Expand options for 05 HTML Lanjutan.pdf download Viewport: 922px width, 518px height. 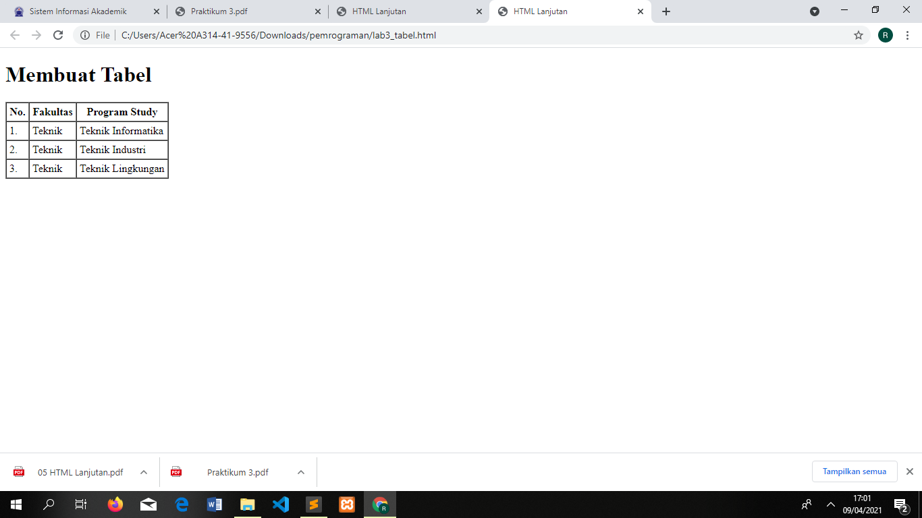(x=142, y=471)
